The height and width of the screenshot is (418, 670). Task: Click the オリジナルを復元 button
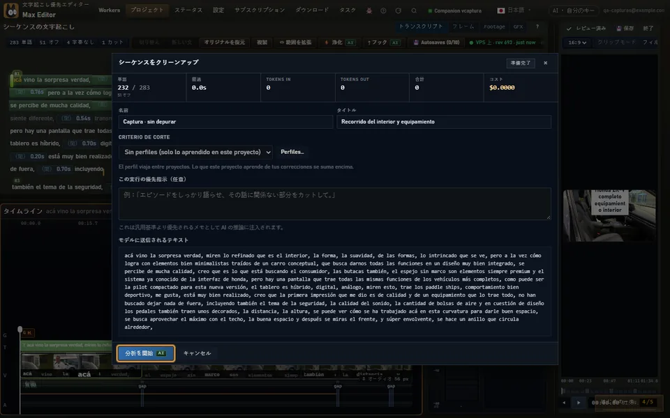click(x=224, y=42)
